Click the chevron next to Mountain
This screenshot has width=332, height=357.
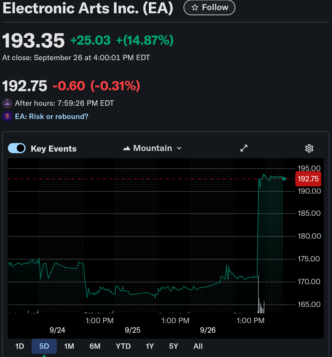pos(179,148)
